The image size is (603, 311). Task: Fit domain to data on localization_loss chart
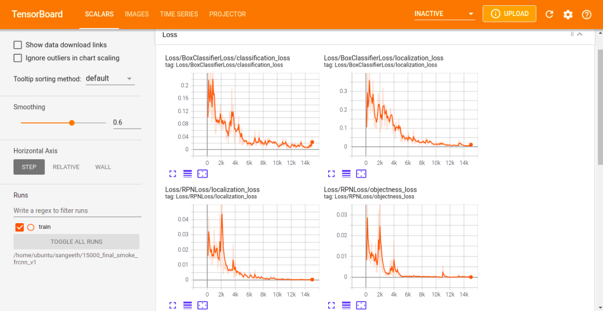click(x=361, y=174)
